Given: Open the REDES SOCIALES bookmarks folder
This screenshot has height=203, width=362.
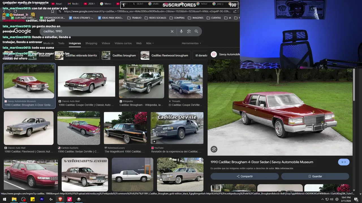Looking at the screenshot, I should click(x=155, y=18).
